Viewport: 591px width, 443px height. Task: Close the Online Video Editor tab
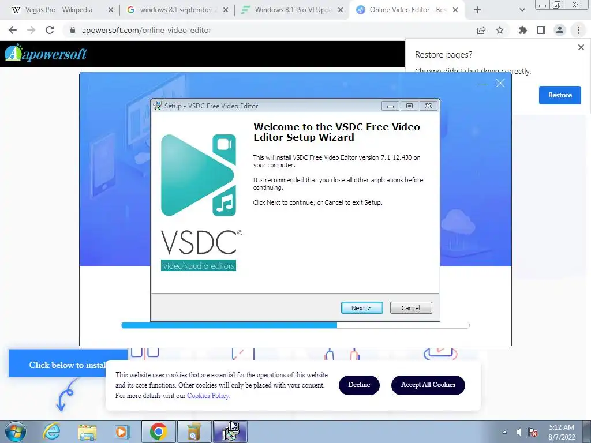(x=455, y=10)
